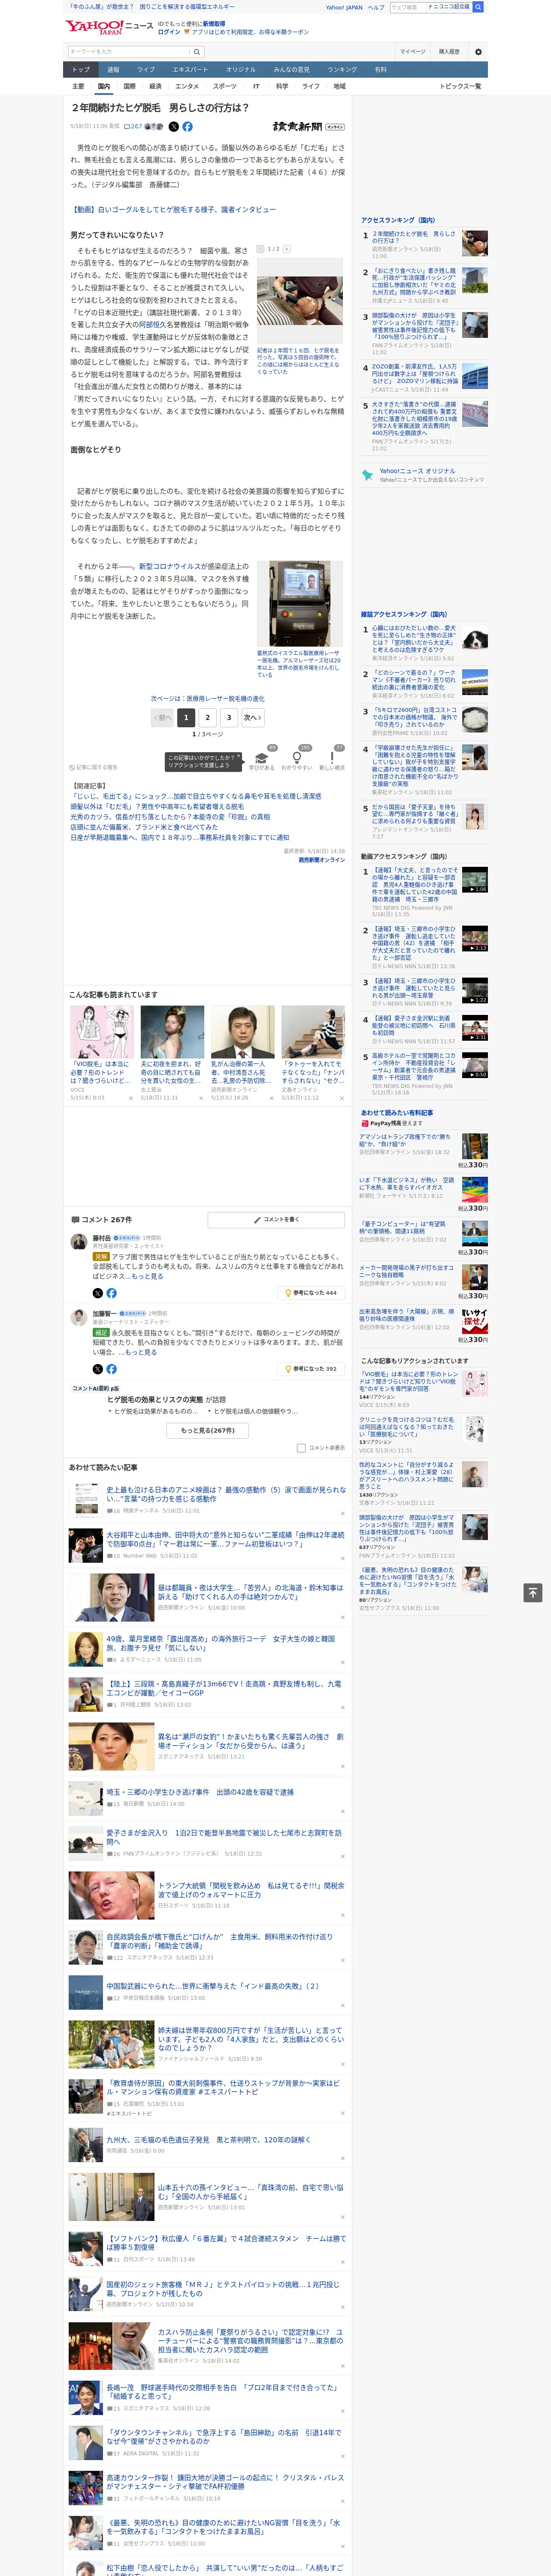551x2576 pixels.
Task: Click 加藤智一 commenter avatar
Action: (78, 1318)
